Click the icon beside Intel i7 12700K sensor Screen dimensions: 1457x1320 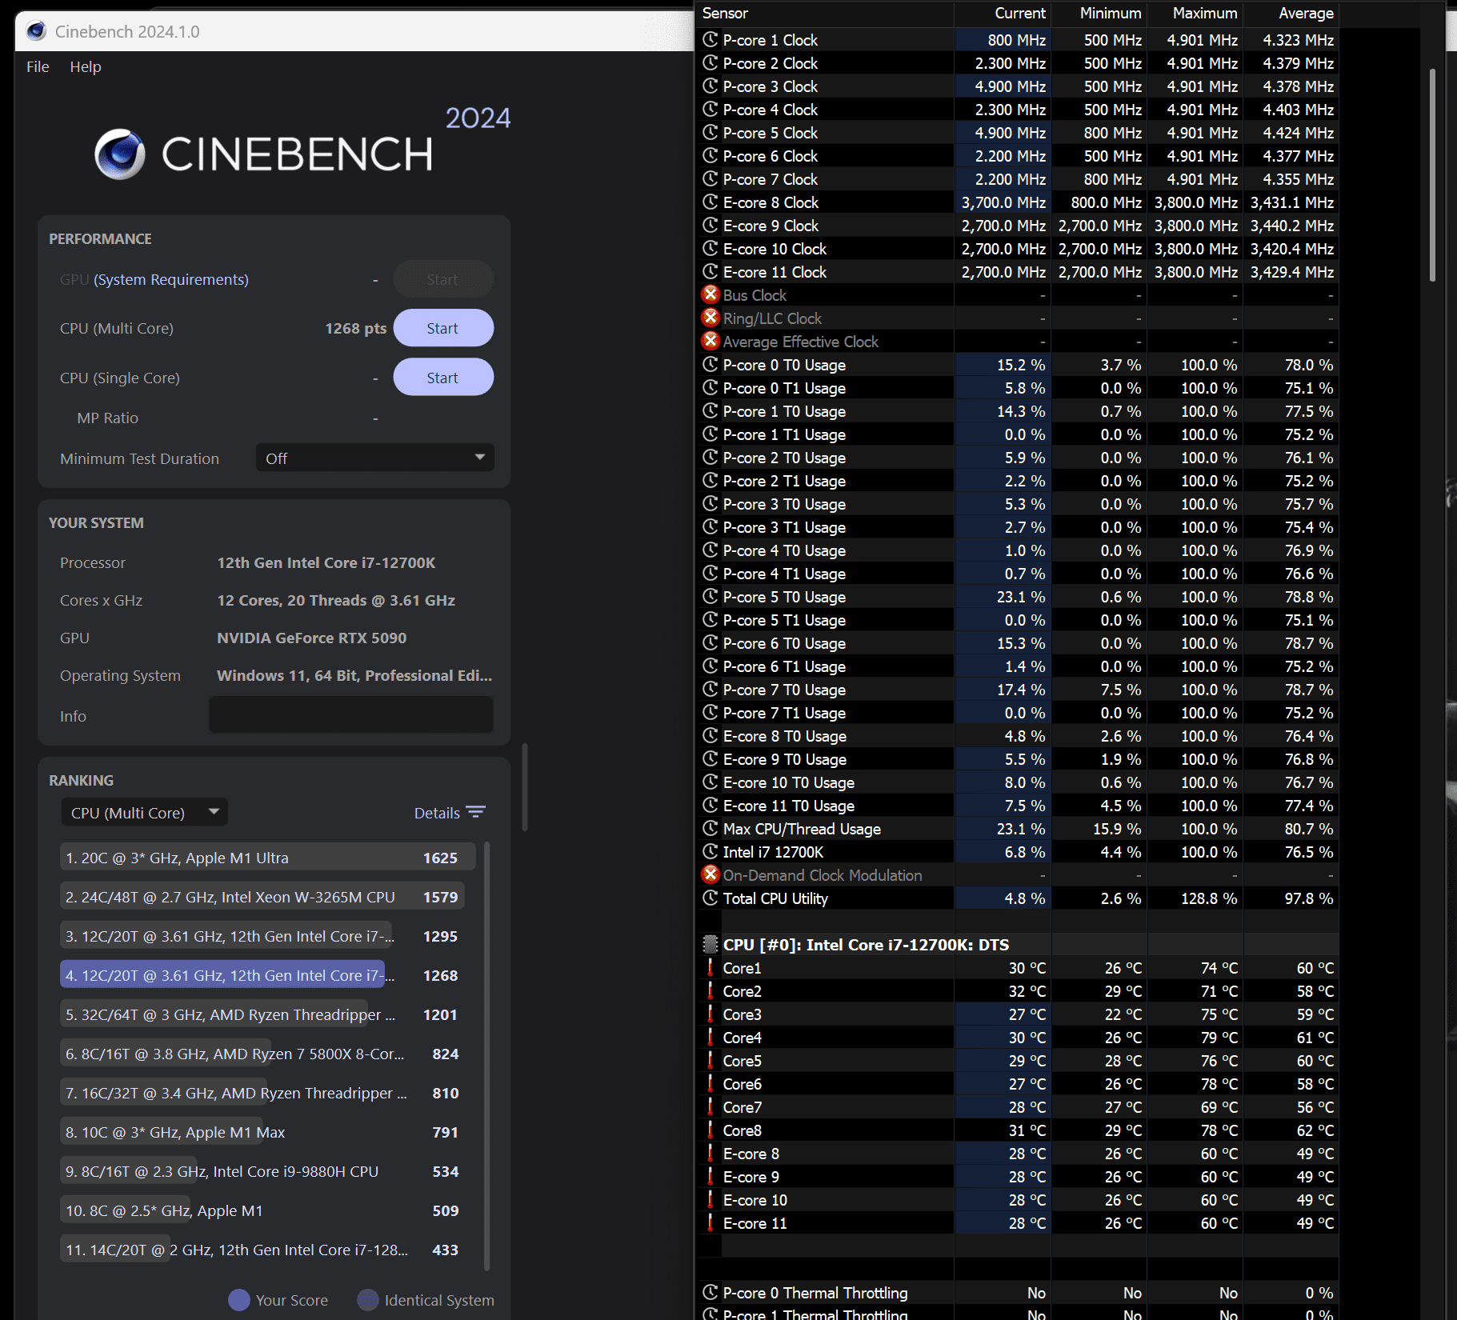pos(710,851)
